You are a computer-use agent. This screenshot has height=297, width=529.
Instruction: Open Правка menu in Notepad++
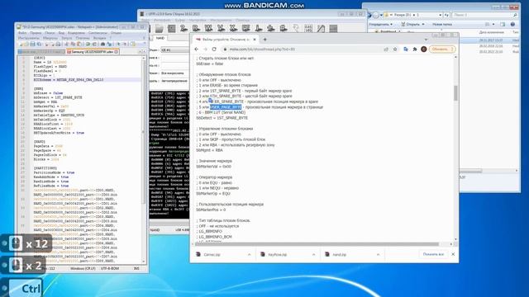coord(36,33)
